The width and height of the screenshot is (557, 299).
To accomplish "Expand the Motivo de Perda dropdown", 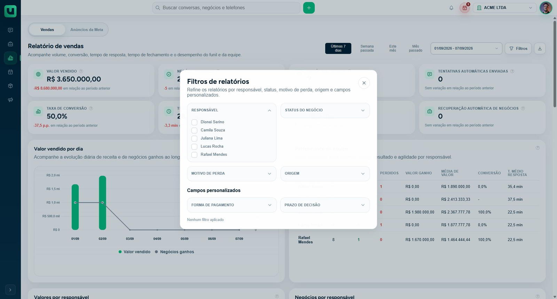I will pyautogui.click(x=232, y=174).
